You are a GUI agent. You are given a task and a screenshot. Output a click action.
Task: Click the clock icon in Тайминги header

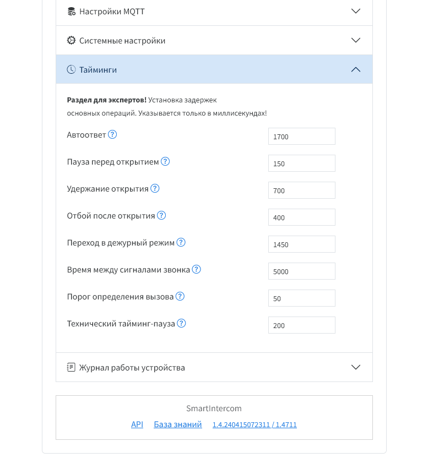pyautogui.click(x=71, y=69)
